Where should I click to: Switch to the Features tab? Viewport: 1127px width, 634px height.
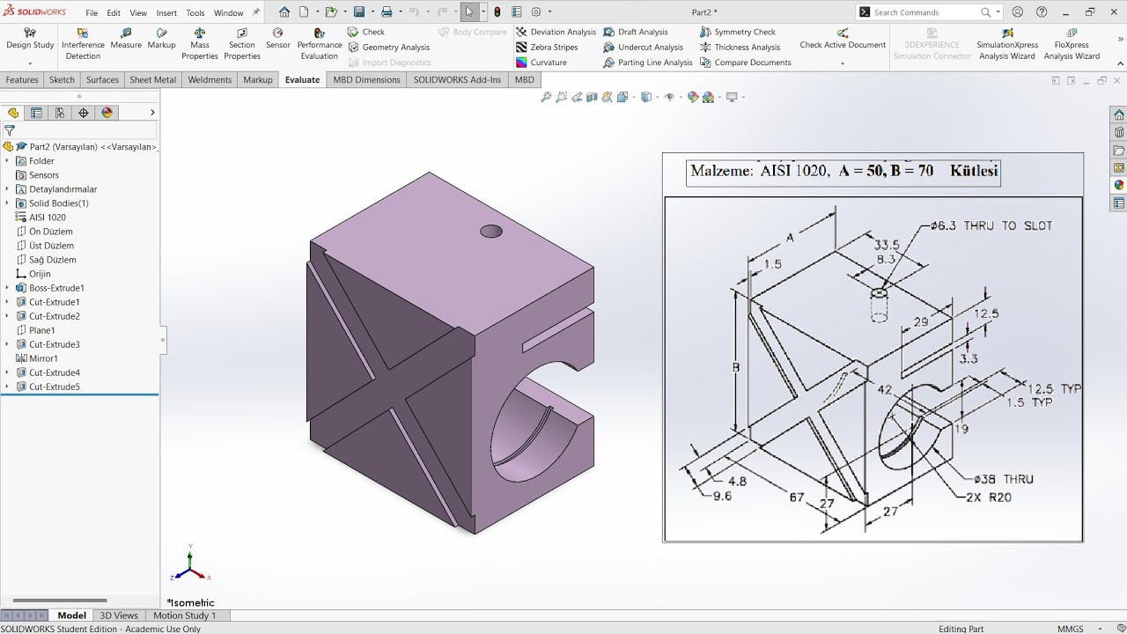coord(22,79)
